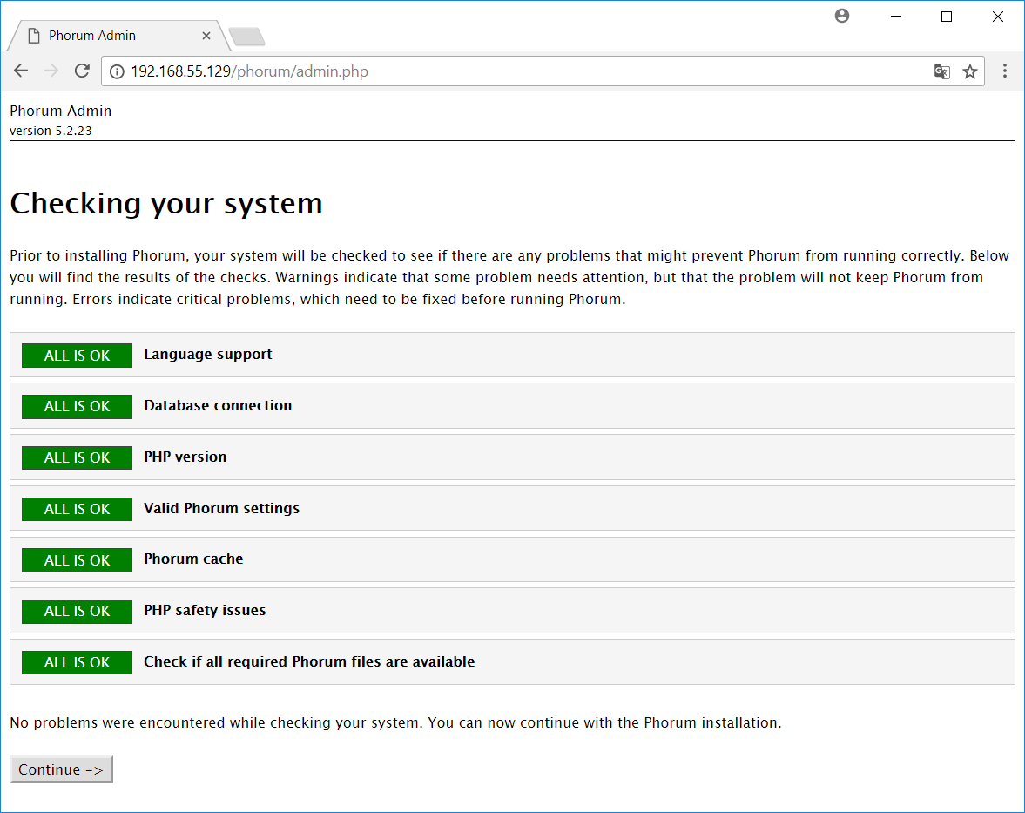Click ALL IS OK badge for PHP safety issues

tap(78, 611)
